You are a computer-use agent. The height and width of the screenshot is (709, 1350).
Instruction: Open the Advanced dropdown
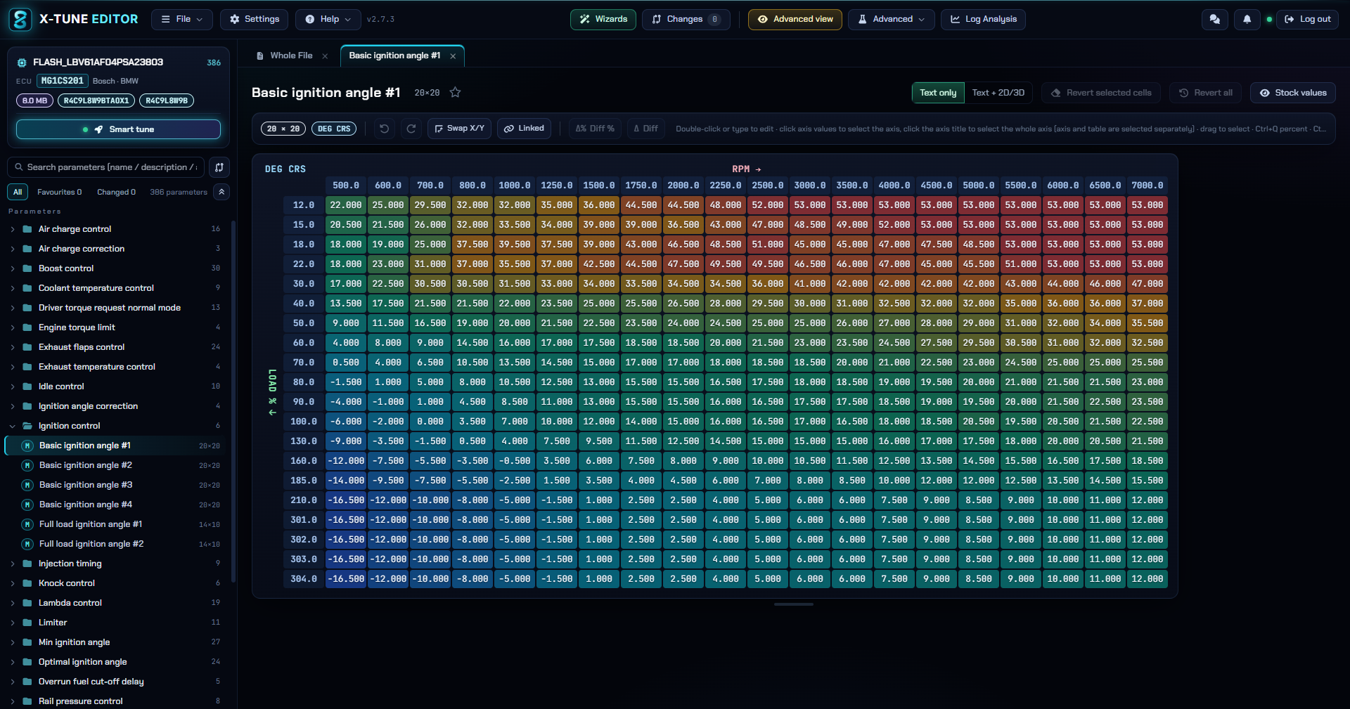(x=892, y=20)
